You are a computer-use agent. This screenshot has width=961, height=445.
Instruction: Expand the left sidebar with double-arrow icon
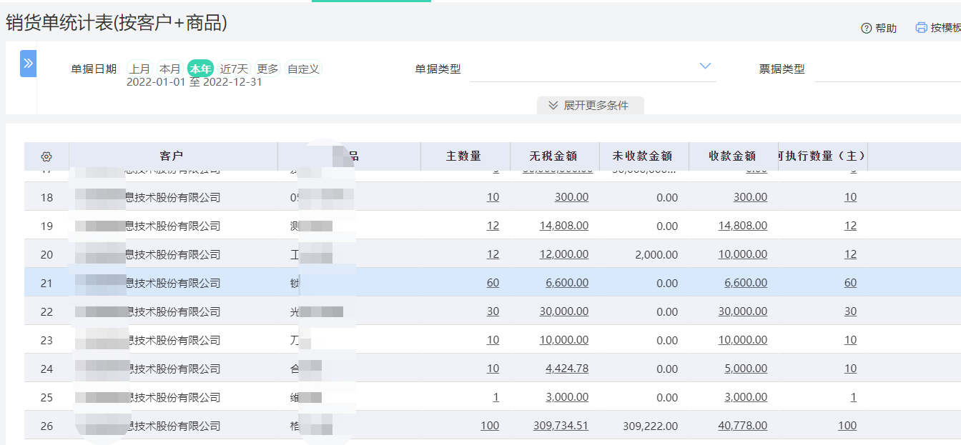28,64
